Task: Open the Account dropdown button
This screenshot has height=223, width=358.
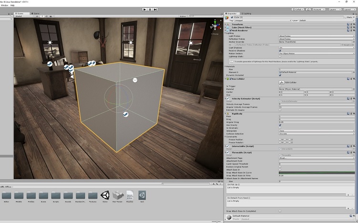Action: click(318, 10)
